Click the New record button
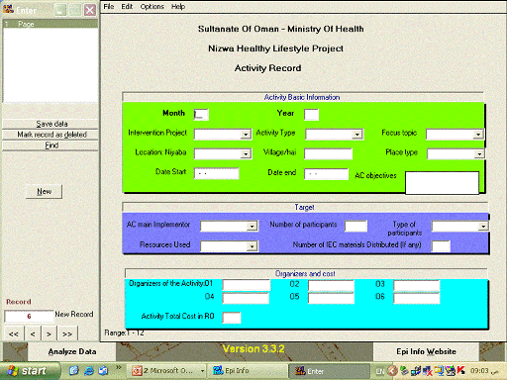 point(44,192)
